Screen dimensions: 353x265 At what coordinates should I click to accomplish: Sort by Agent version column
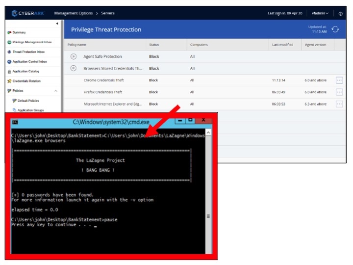315,45
